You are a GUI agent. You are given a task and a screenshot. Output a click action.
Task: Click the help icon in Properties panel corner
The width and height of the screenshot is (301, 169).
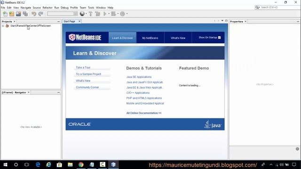(297, 149)
